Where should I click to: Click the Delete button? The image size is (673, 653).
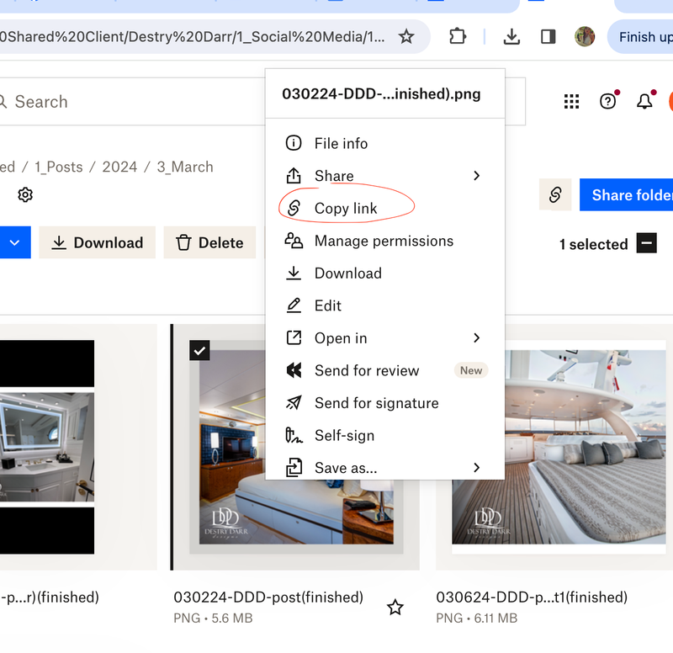coord(209,242)
